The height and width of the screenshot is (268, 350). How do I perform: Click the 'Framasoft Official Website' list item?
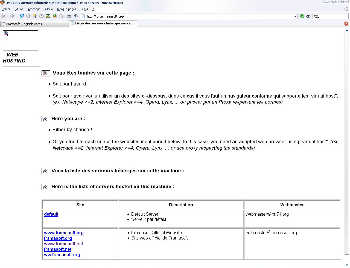[x=156, y=233]
